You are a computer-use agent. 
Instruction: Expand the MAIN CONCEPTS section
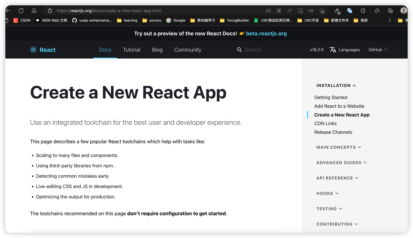(339, 147)
